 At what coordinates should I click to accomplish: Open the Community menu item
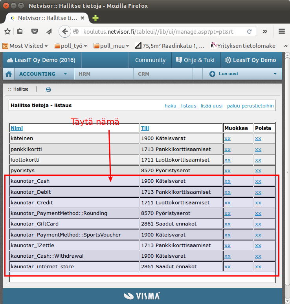(150, 60)
